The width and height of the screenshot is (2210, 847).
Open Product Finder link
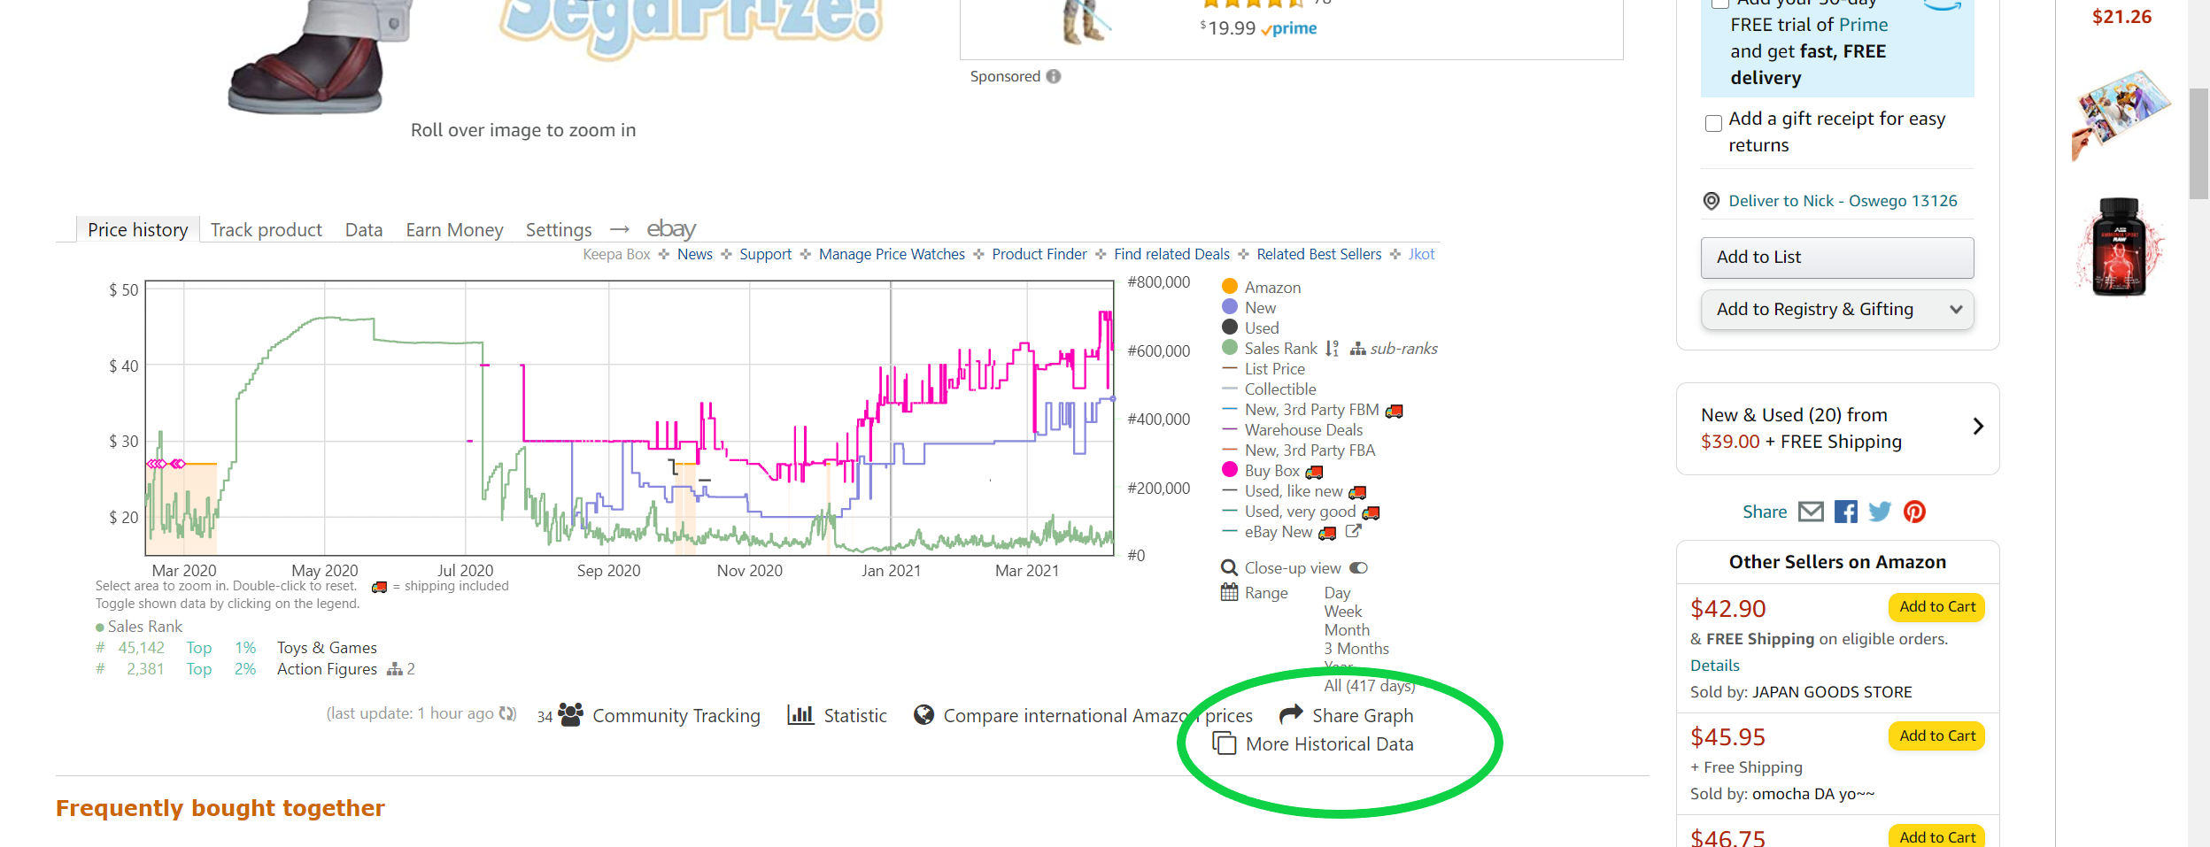click(1039, 254)
